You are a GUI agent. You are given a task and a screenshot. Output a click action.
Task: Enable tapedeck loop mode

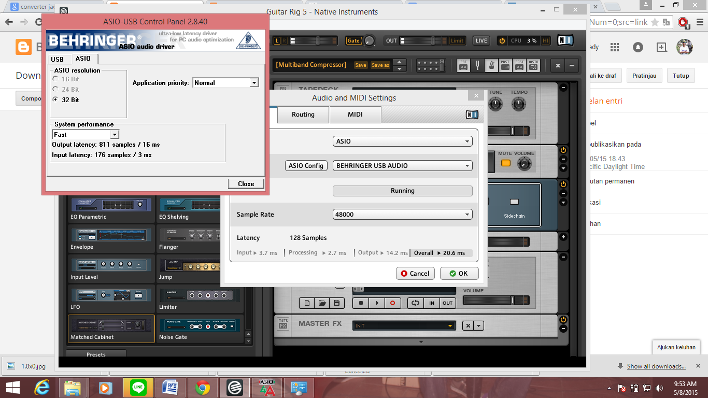pyautogui.click(x=415, y=303)
